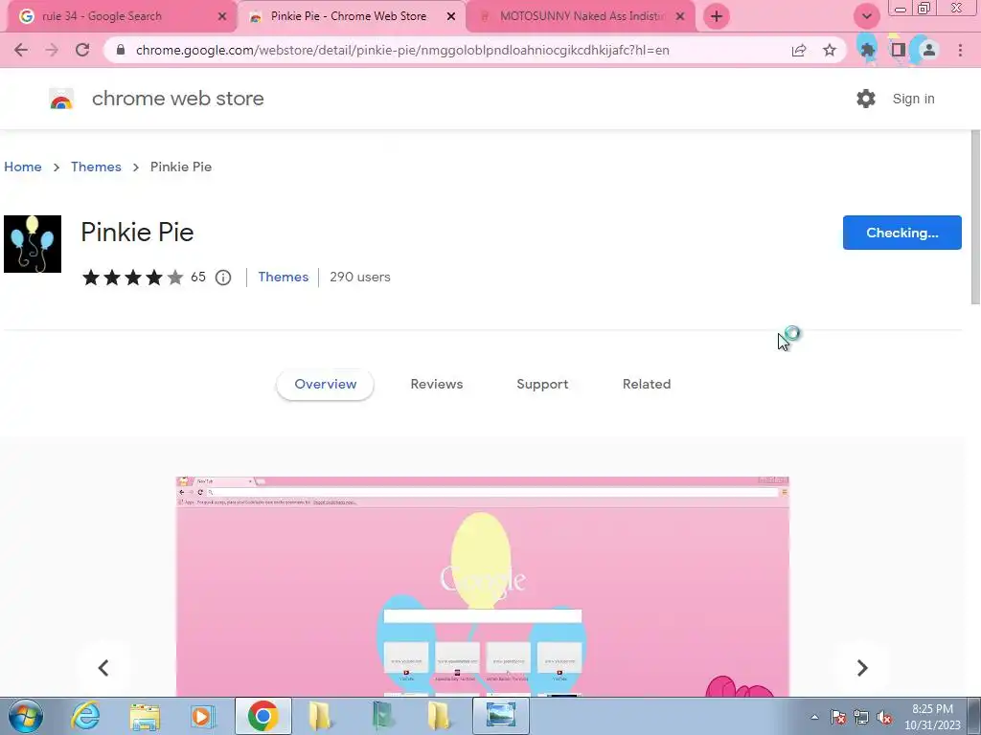Click the site lock icon in address bar
This screenshot has height=735, width=981.
pos(122,50)
